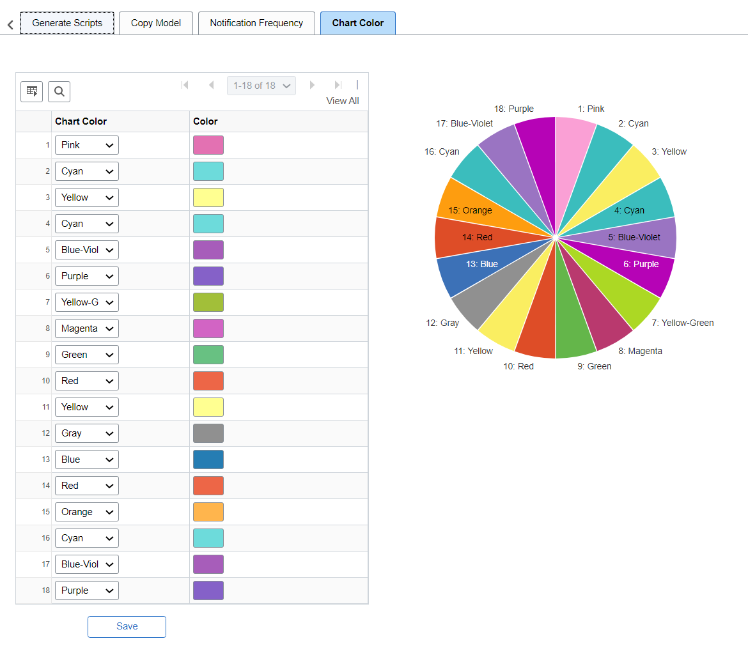The height and width of the screenshot is (648, 748).
Task: Open the 1-18 of 18 row selector
Action: tap(261, 86)
